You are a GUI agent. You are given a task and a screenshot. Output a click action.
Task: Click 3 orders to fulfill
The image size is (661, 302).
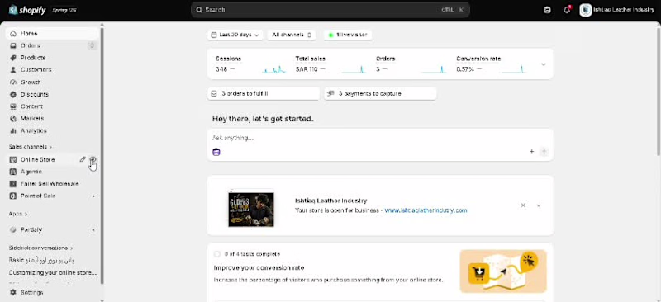(264, 93)
